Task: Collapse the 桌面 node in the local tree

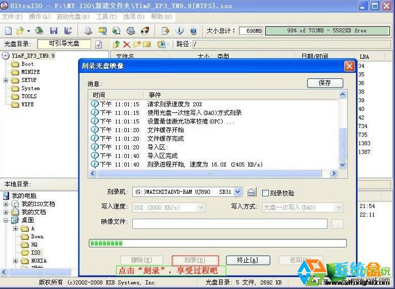Action: 6,220
